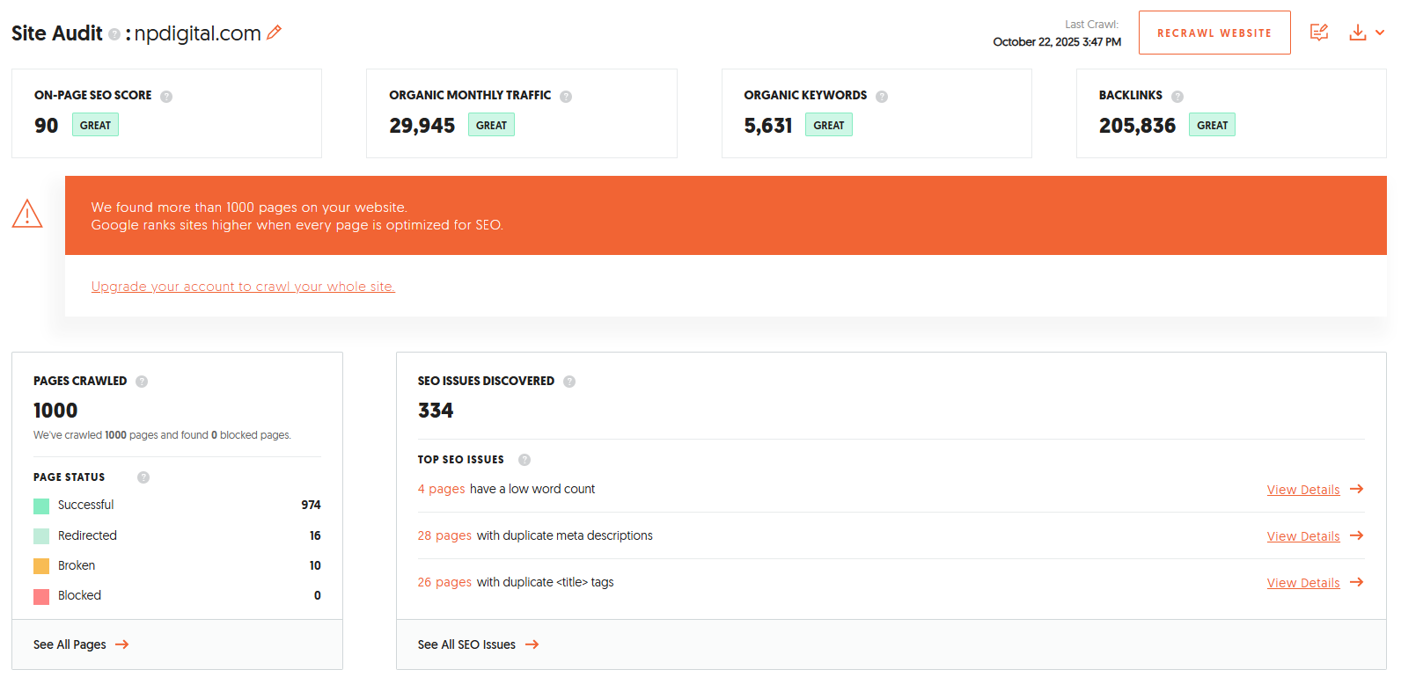Viewport: 1401px width, 677px height.
Task: Click GREAT badge beside keywords 5,631
Action: (829, 125)
